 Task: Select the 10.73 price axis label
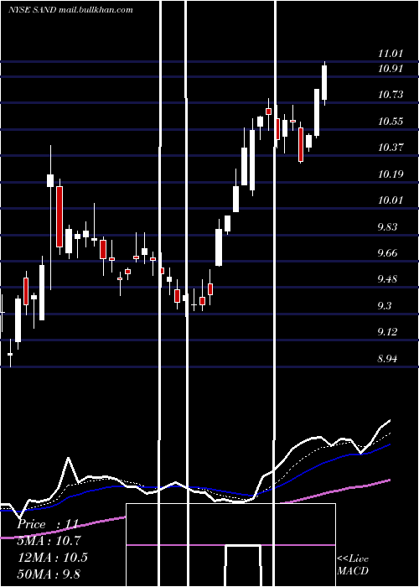[391, 94]
